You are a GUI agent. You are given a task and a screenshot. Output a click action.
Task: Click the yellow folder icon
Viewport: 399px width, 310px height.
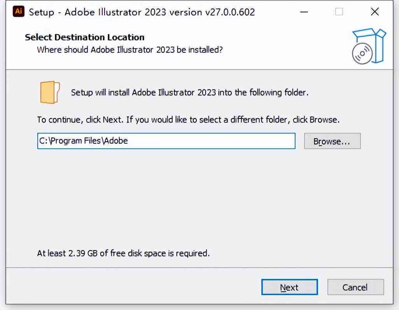pos(50,92)
